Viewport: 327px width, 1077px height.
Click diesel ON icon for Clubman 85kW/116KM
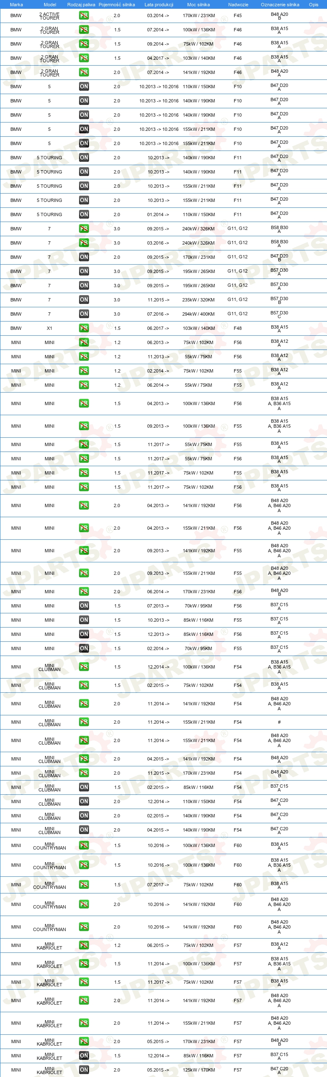coord(84,787)
